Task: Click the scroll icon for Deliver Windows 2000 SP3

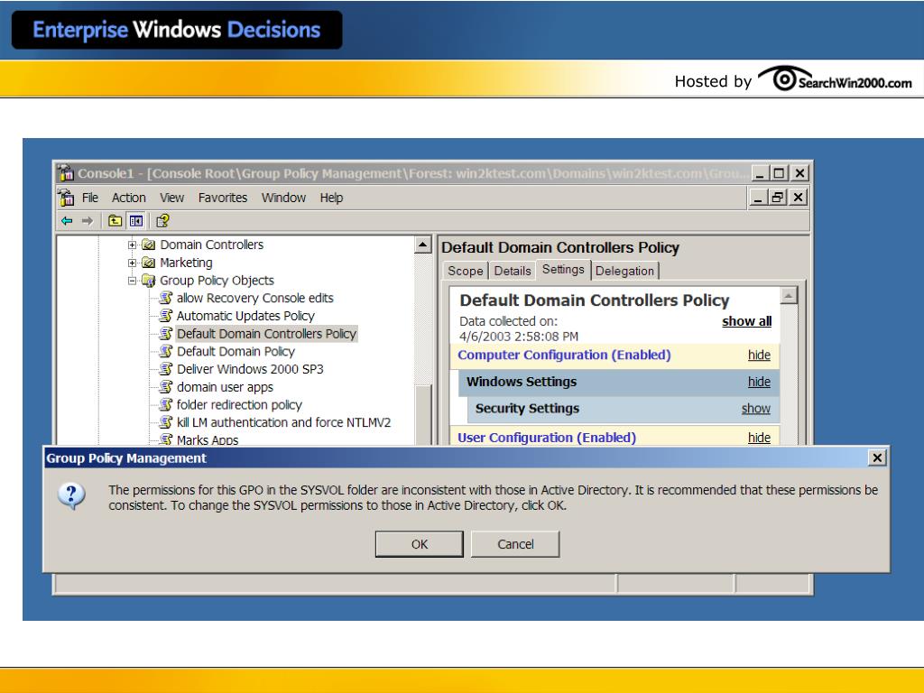Action: pyautogui.click(x=166, y=369)
